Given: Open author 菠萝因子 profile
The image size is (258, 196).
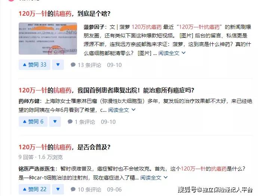Looking at the screenshot, I should 94,27.
